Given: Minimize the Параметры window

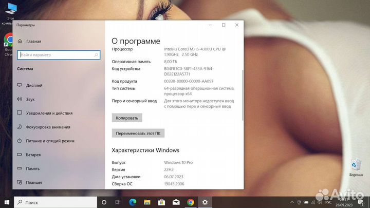Looking at the screenshot, I should coord(210,25).
